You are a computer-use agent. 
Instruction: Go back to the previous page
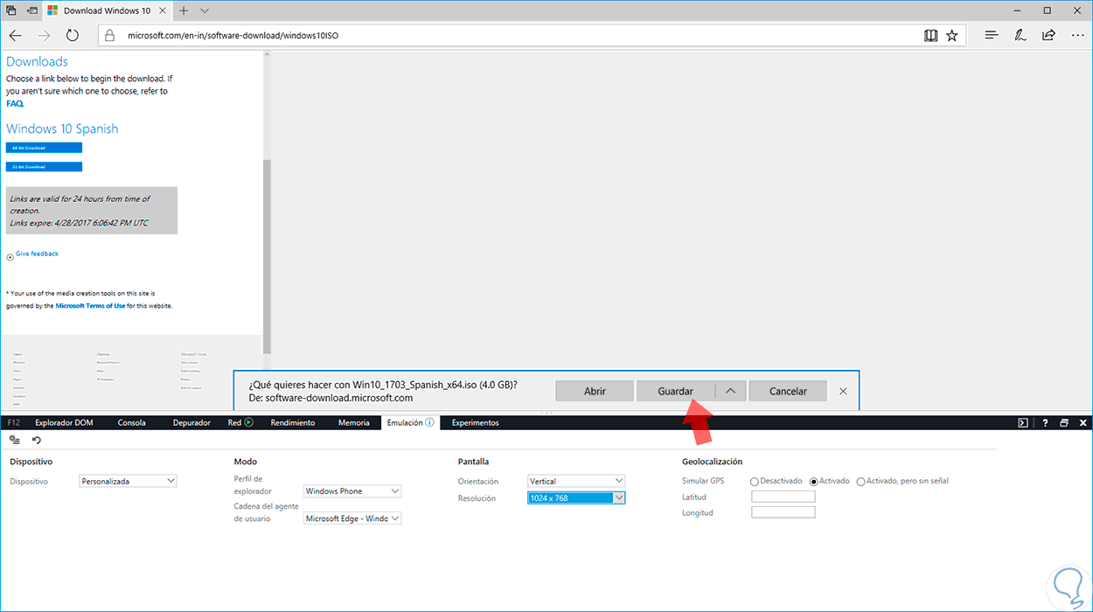tap(16, 36)
